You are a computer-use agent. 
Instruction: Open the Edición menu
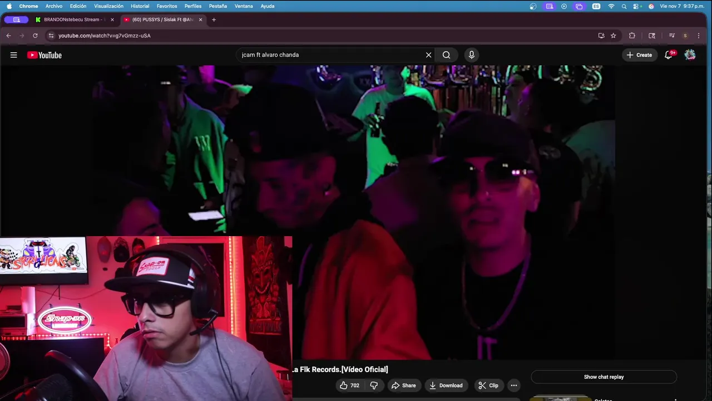pyautogui.click(x=78, y=6)
